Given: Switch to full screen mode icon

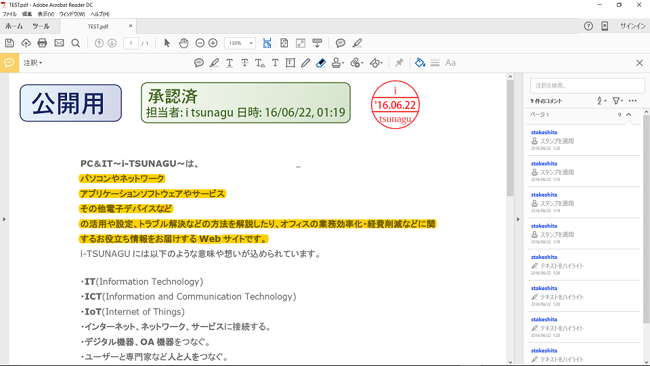Looking at the screenshot, I should tap(301, 43).
